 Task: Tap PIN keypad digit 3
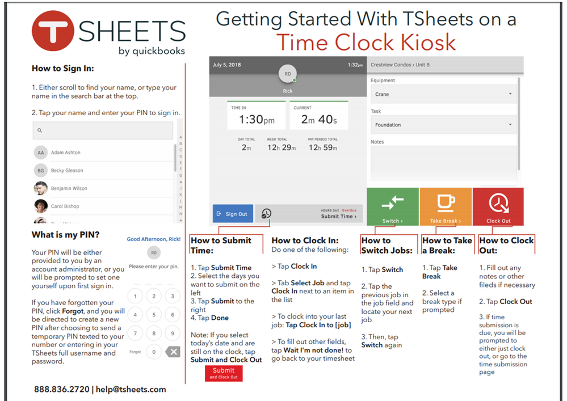click(x=173, y=296)
